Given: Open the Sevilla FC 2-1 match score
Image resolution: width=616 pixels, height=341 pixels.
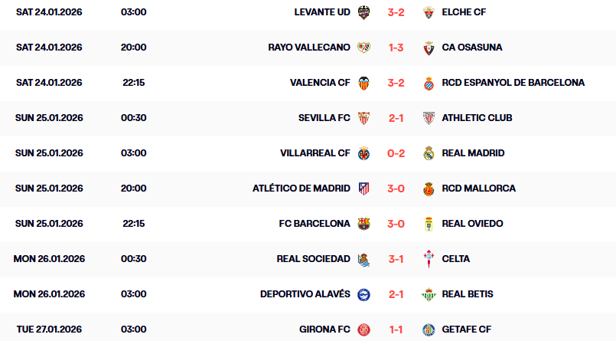Looking at the screenshot, I should pyautogui.click(x=396, y=118).
